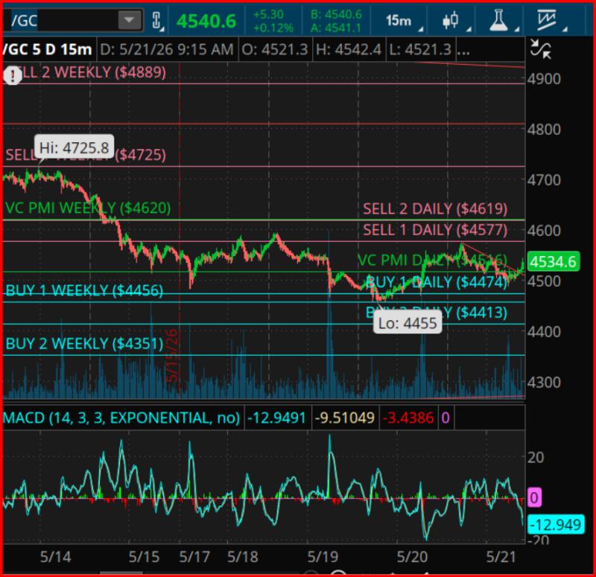Open the studies flask icon
Screen dimensions: 596x577
pos(498,20)
